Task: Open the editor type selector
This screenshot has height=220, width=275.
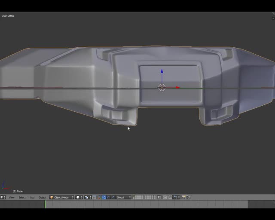Action: [x=3, y=197]
